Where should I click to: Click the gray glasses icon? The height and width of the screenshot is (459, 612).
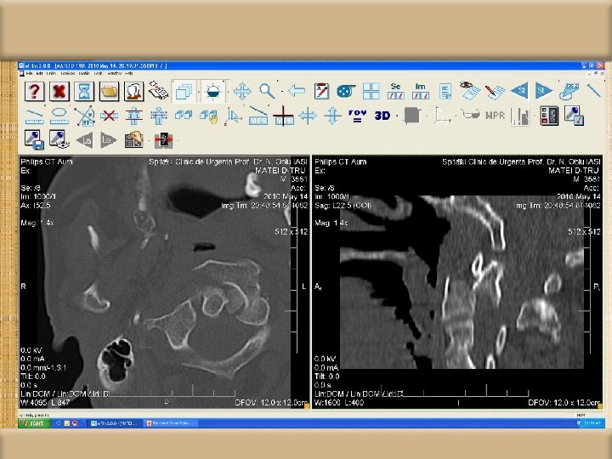coord(471,115)
